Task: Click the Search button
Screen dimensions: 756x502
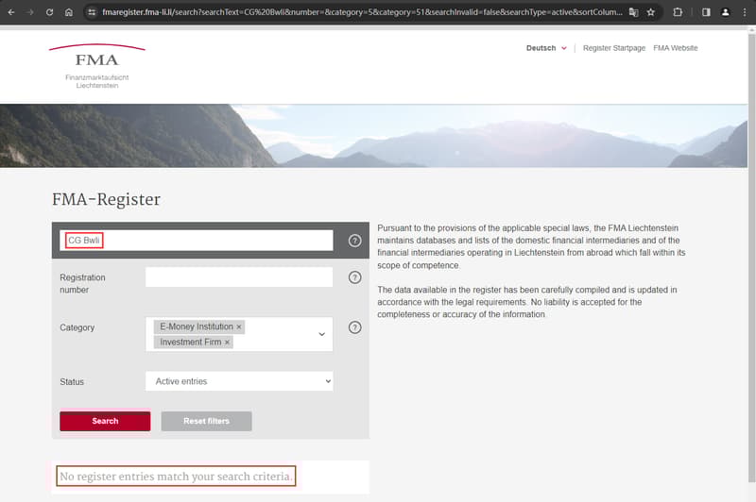Action: click(x=105, y=421)
